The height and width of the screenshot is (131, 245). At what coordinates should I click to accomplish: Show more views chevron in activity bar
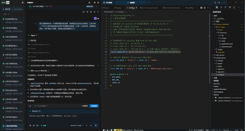pos(239,7)
